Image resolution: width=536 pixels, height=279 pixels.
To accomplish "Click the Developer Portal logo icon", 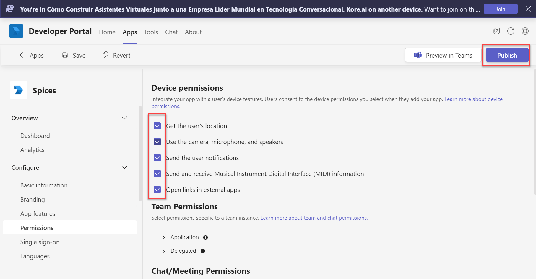I will 16,31.
